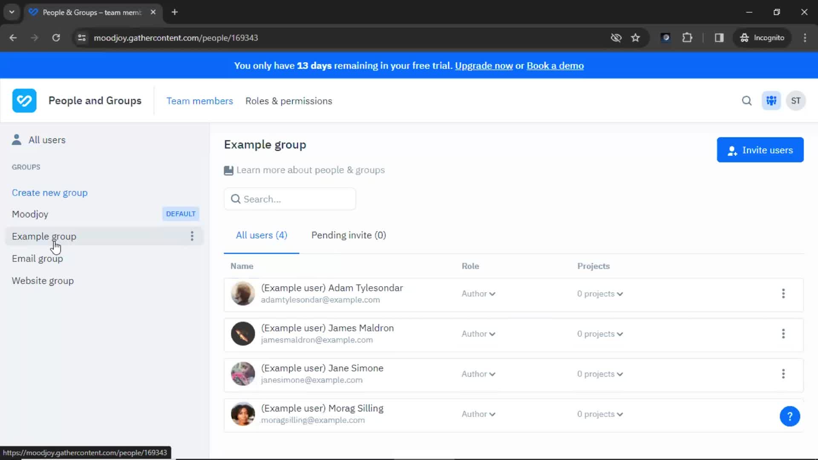Click the apps/grid icon in header
The image size is (818, 460).
point(772,101)
